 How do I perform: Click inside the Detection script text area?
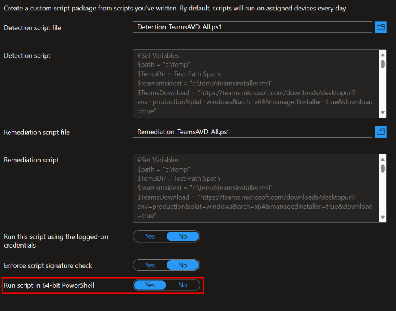(255, 83)
